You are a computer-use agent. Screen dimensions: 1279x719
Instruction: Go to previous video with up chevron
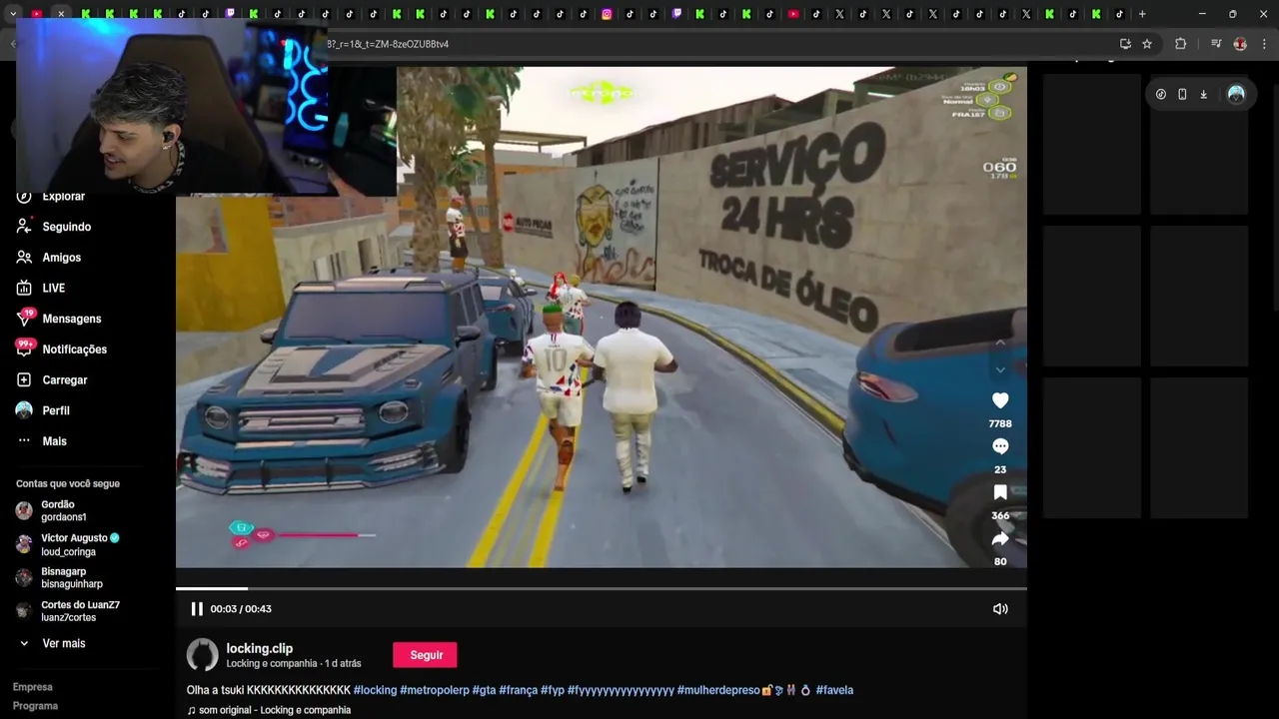[x=1000, y=343]
